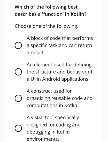Viewport: 108px width, 142px height.
Task: Click the line 'a UI in Android applications.'
Action: (x=58, y=79)
